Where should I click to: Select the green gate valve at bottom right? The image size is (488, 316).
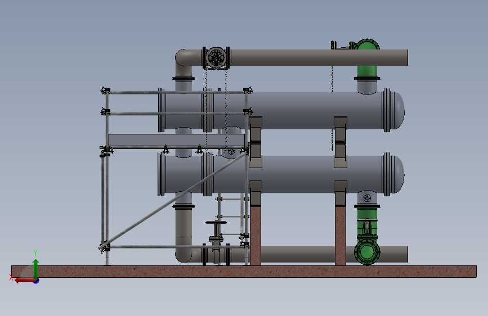coord(367,241)
